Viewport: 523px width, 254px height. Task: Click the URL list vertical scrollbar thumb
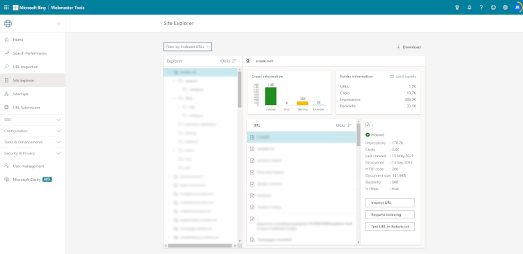358,135
